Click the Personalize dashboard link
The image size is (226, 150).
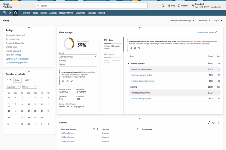(15, 35)
